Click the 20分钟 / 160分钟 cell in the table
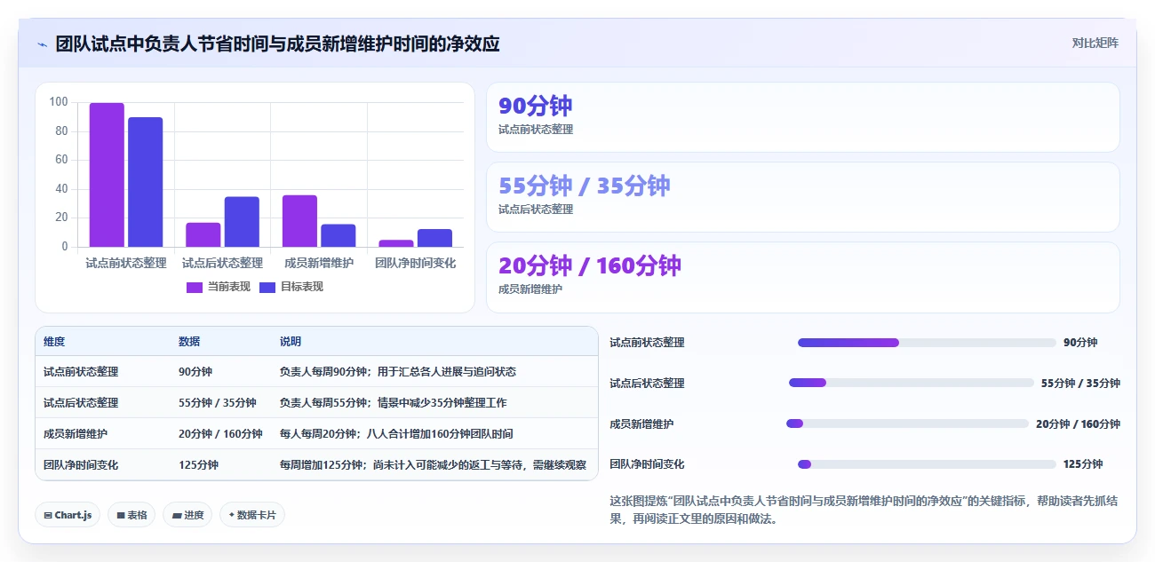Viewport: 1155px width, 562px height. (x=220, y=434)
